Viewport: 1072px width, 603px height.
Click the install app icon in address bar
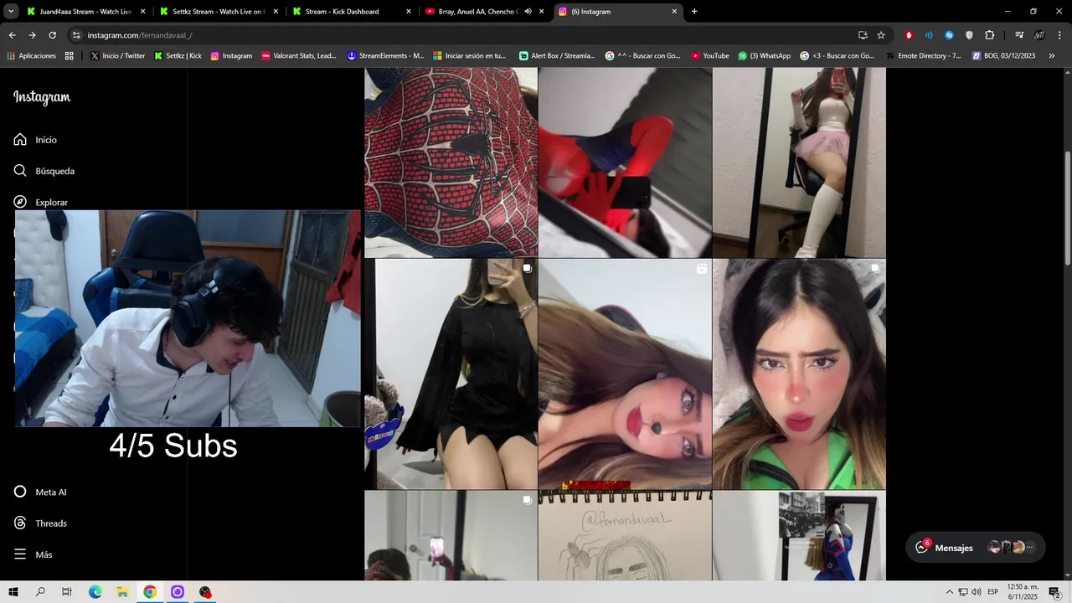click(x=863, y=35)
